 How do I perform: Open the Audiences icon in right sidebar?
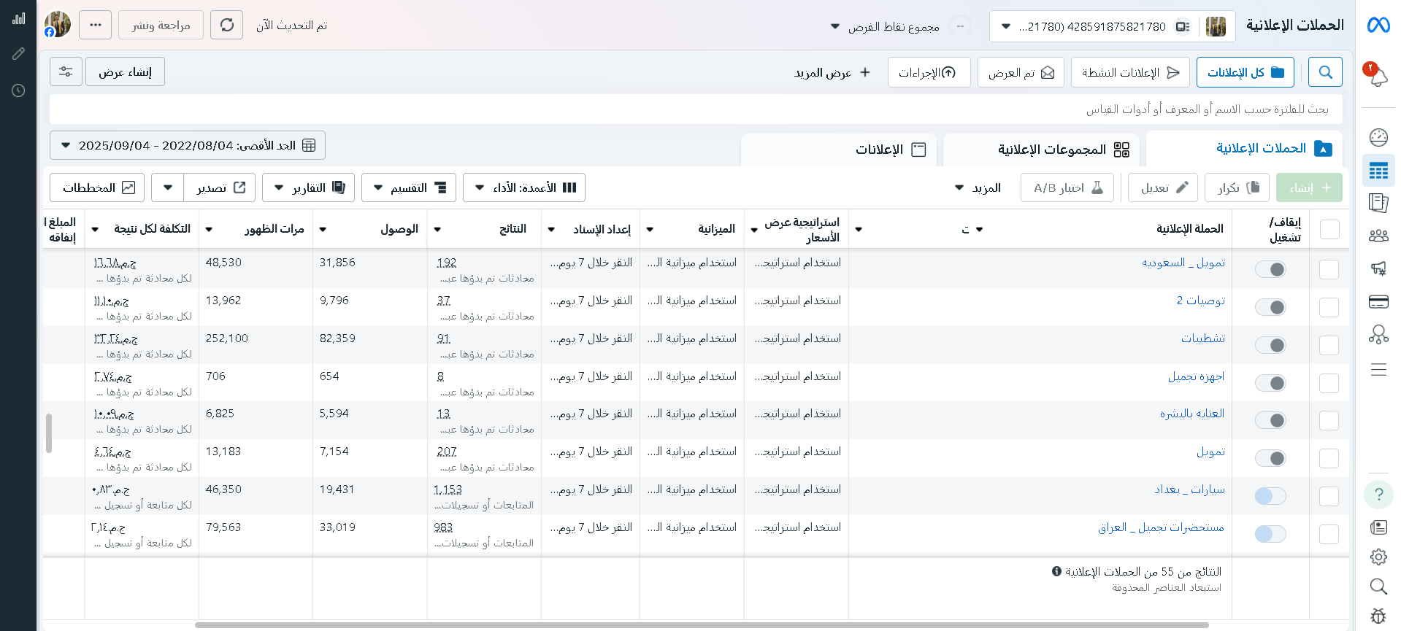click(1378, 236)
